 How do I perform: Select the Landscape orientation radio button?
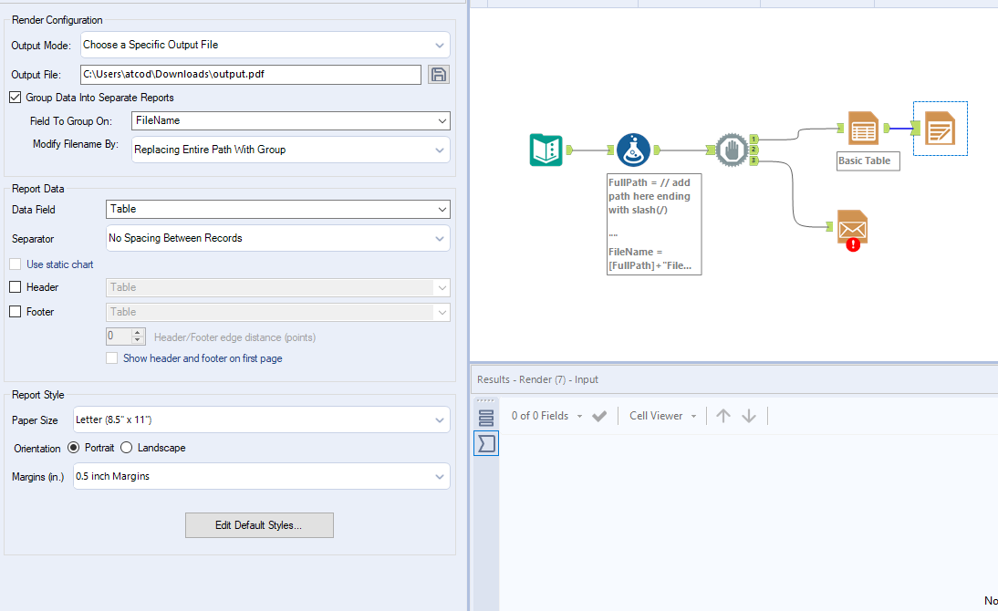[125, 447]
